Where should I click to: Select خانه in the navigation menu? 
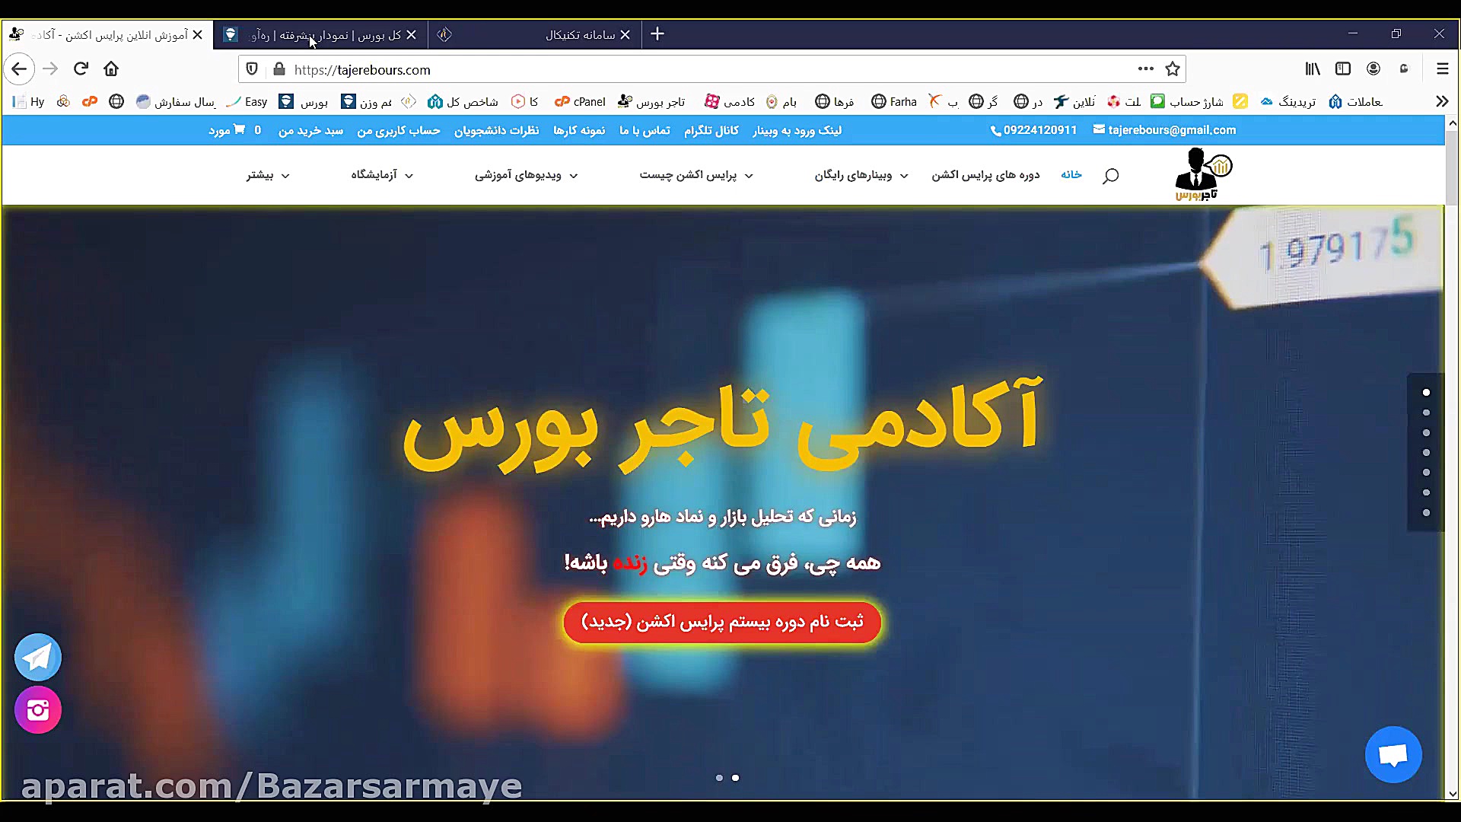pos(1071,174)
